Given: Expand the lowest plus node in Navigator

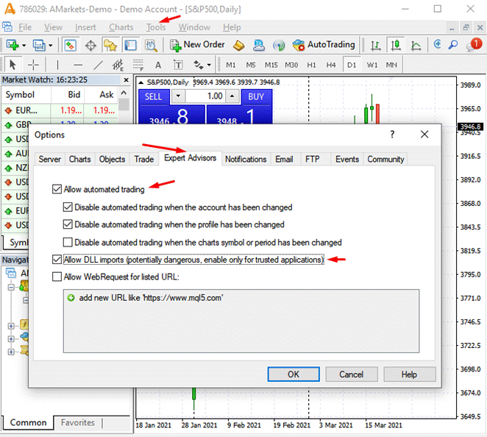Looking at the screenshot, I should [x=11, y=352].
